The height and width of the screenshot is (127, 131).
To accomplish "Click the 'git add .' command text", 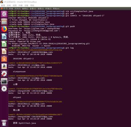I will point(70,13).
